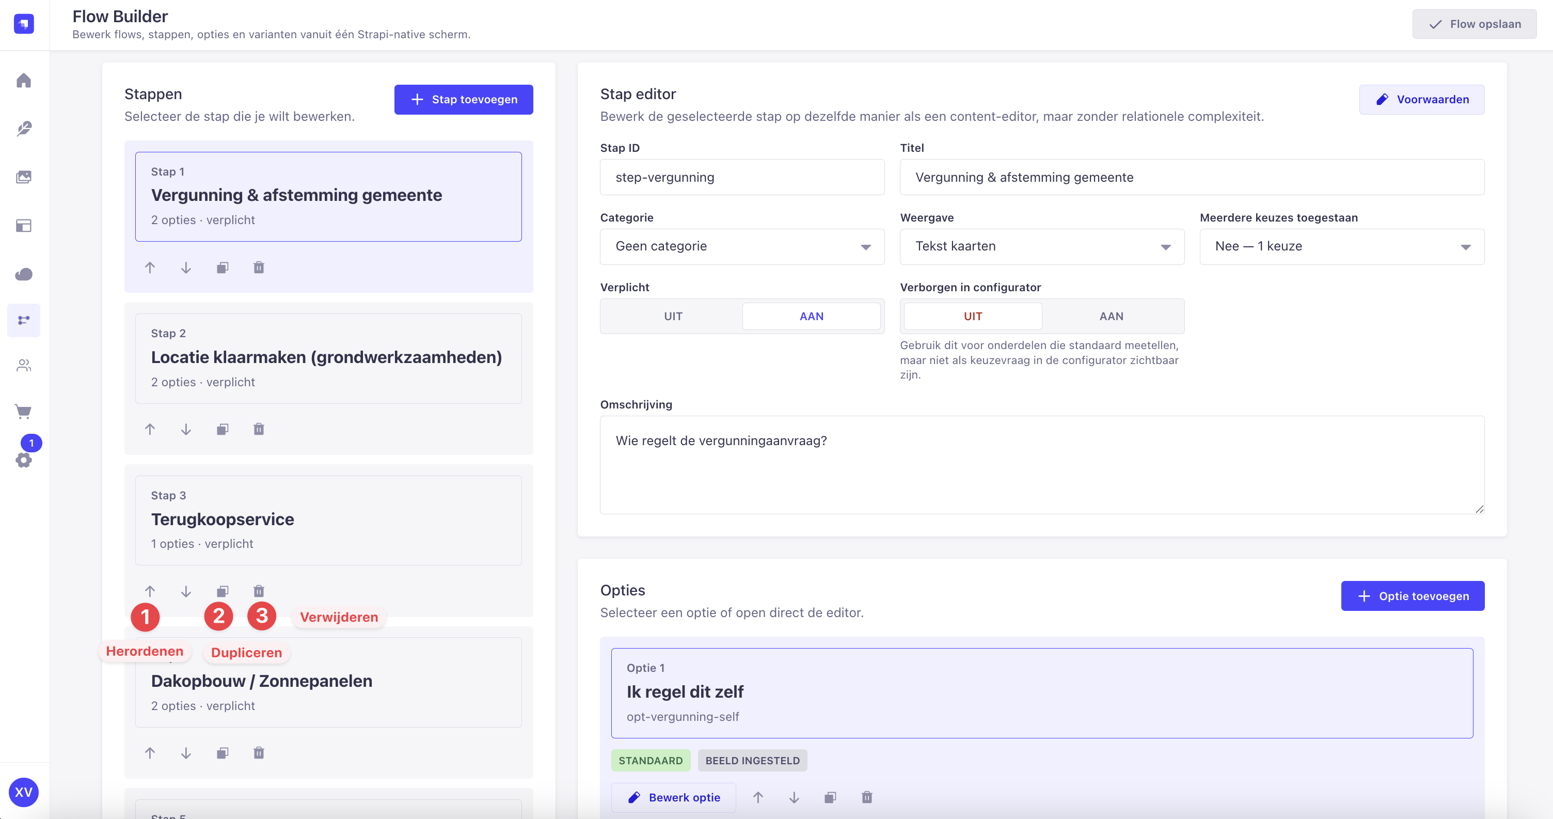This screenshot has height=819, width=1553.
Task: Open the cloud deploy icon in sidebar
Action: click(24, 274)
